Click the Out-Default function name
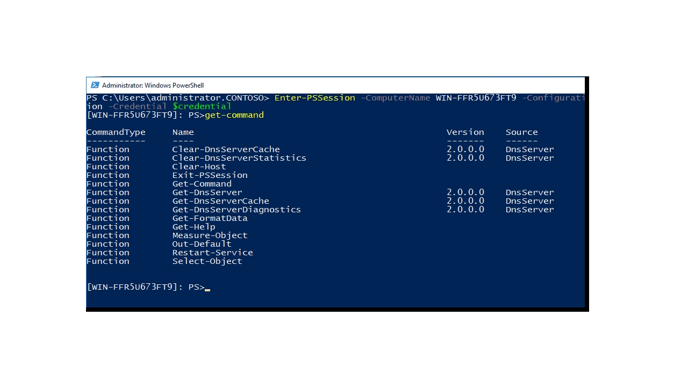Viewport: 688px width, 387px height. tap(202, 244)
